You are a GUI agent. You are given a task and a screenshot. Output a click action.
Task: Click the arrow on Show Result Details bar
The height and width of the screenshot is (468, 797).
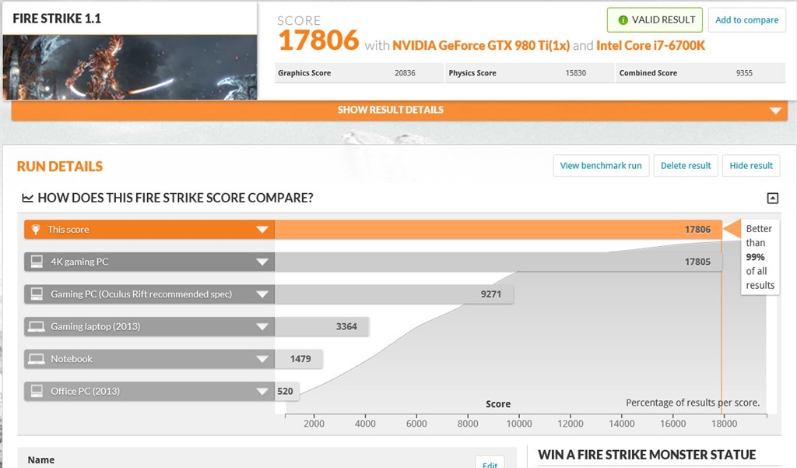pyautogui.click(x=775, y=111)
